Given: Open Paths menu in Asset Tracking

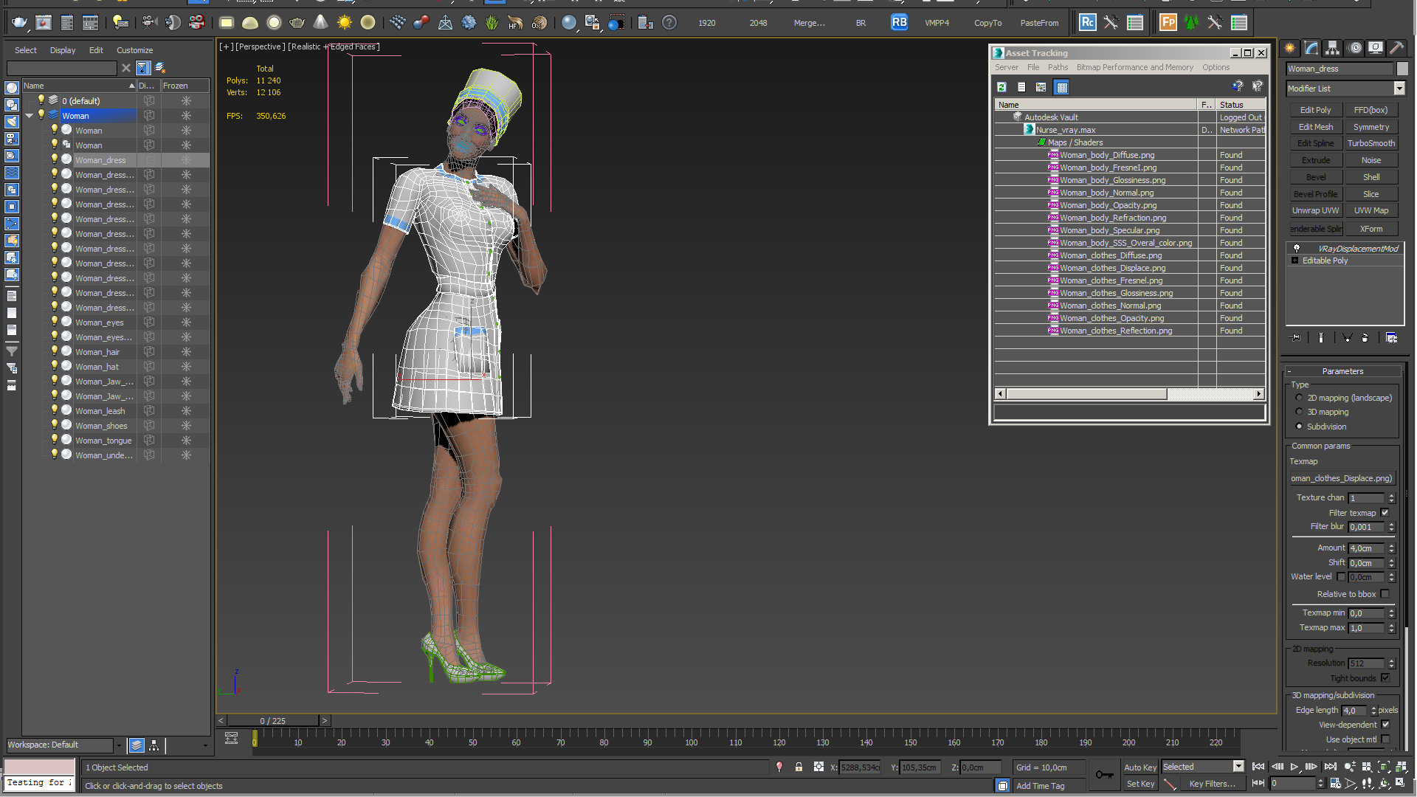Looking at the screenshot, I should pos(1058,67).
